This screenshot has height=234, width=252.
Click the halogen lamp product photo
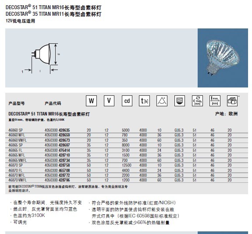pos(223,58)
